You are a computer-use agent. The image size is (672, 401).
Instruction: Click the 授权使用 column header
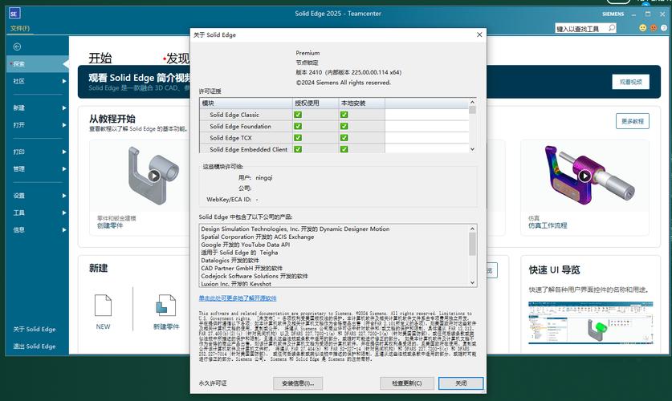315,103
